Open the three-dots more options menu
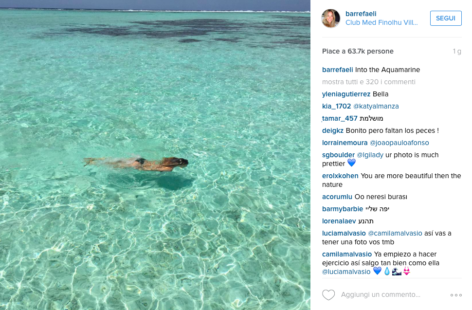472x310 pixels. click(456, 295)
